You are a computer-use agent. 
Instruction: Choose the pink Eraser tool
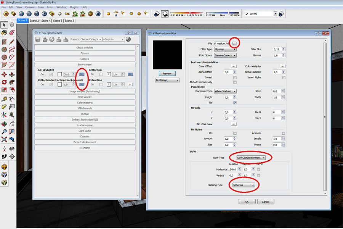pyautogui.click(x=12, y=33)
